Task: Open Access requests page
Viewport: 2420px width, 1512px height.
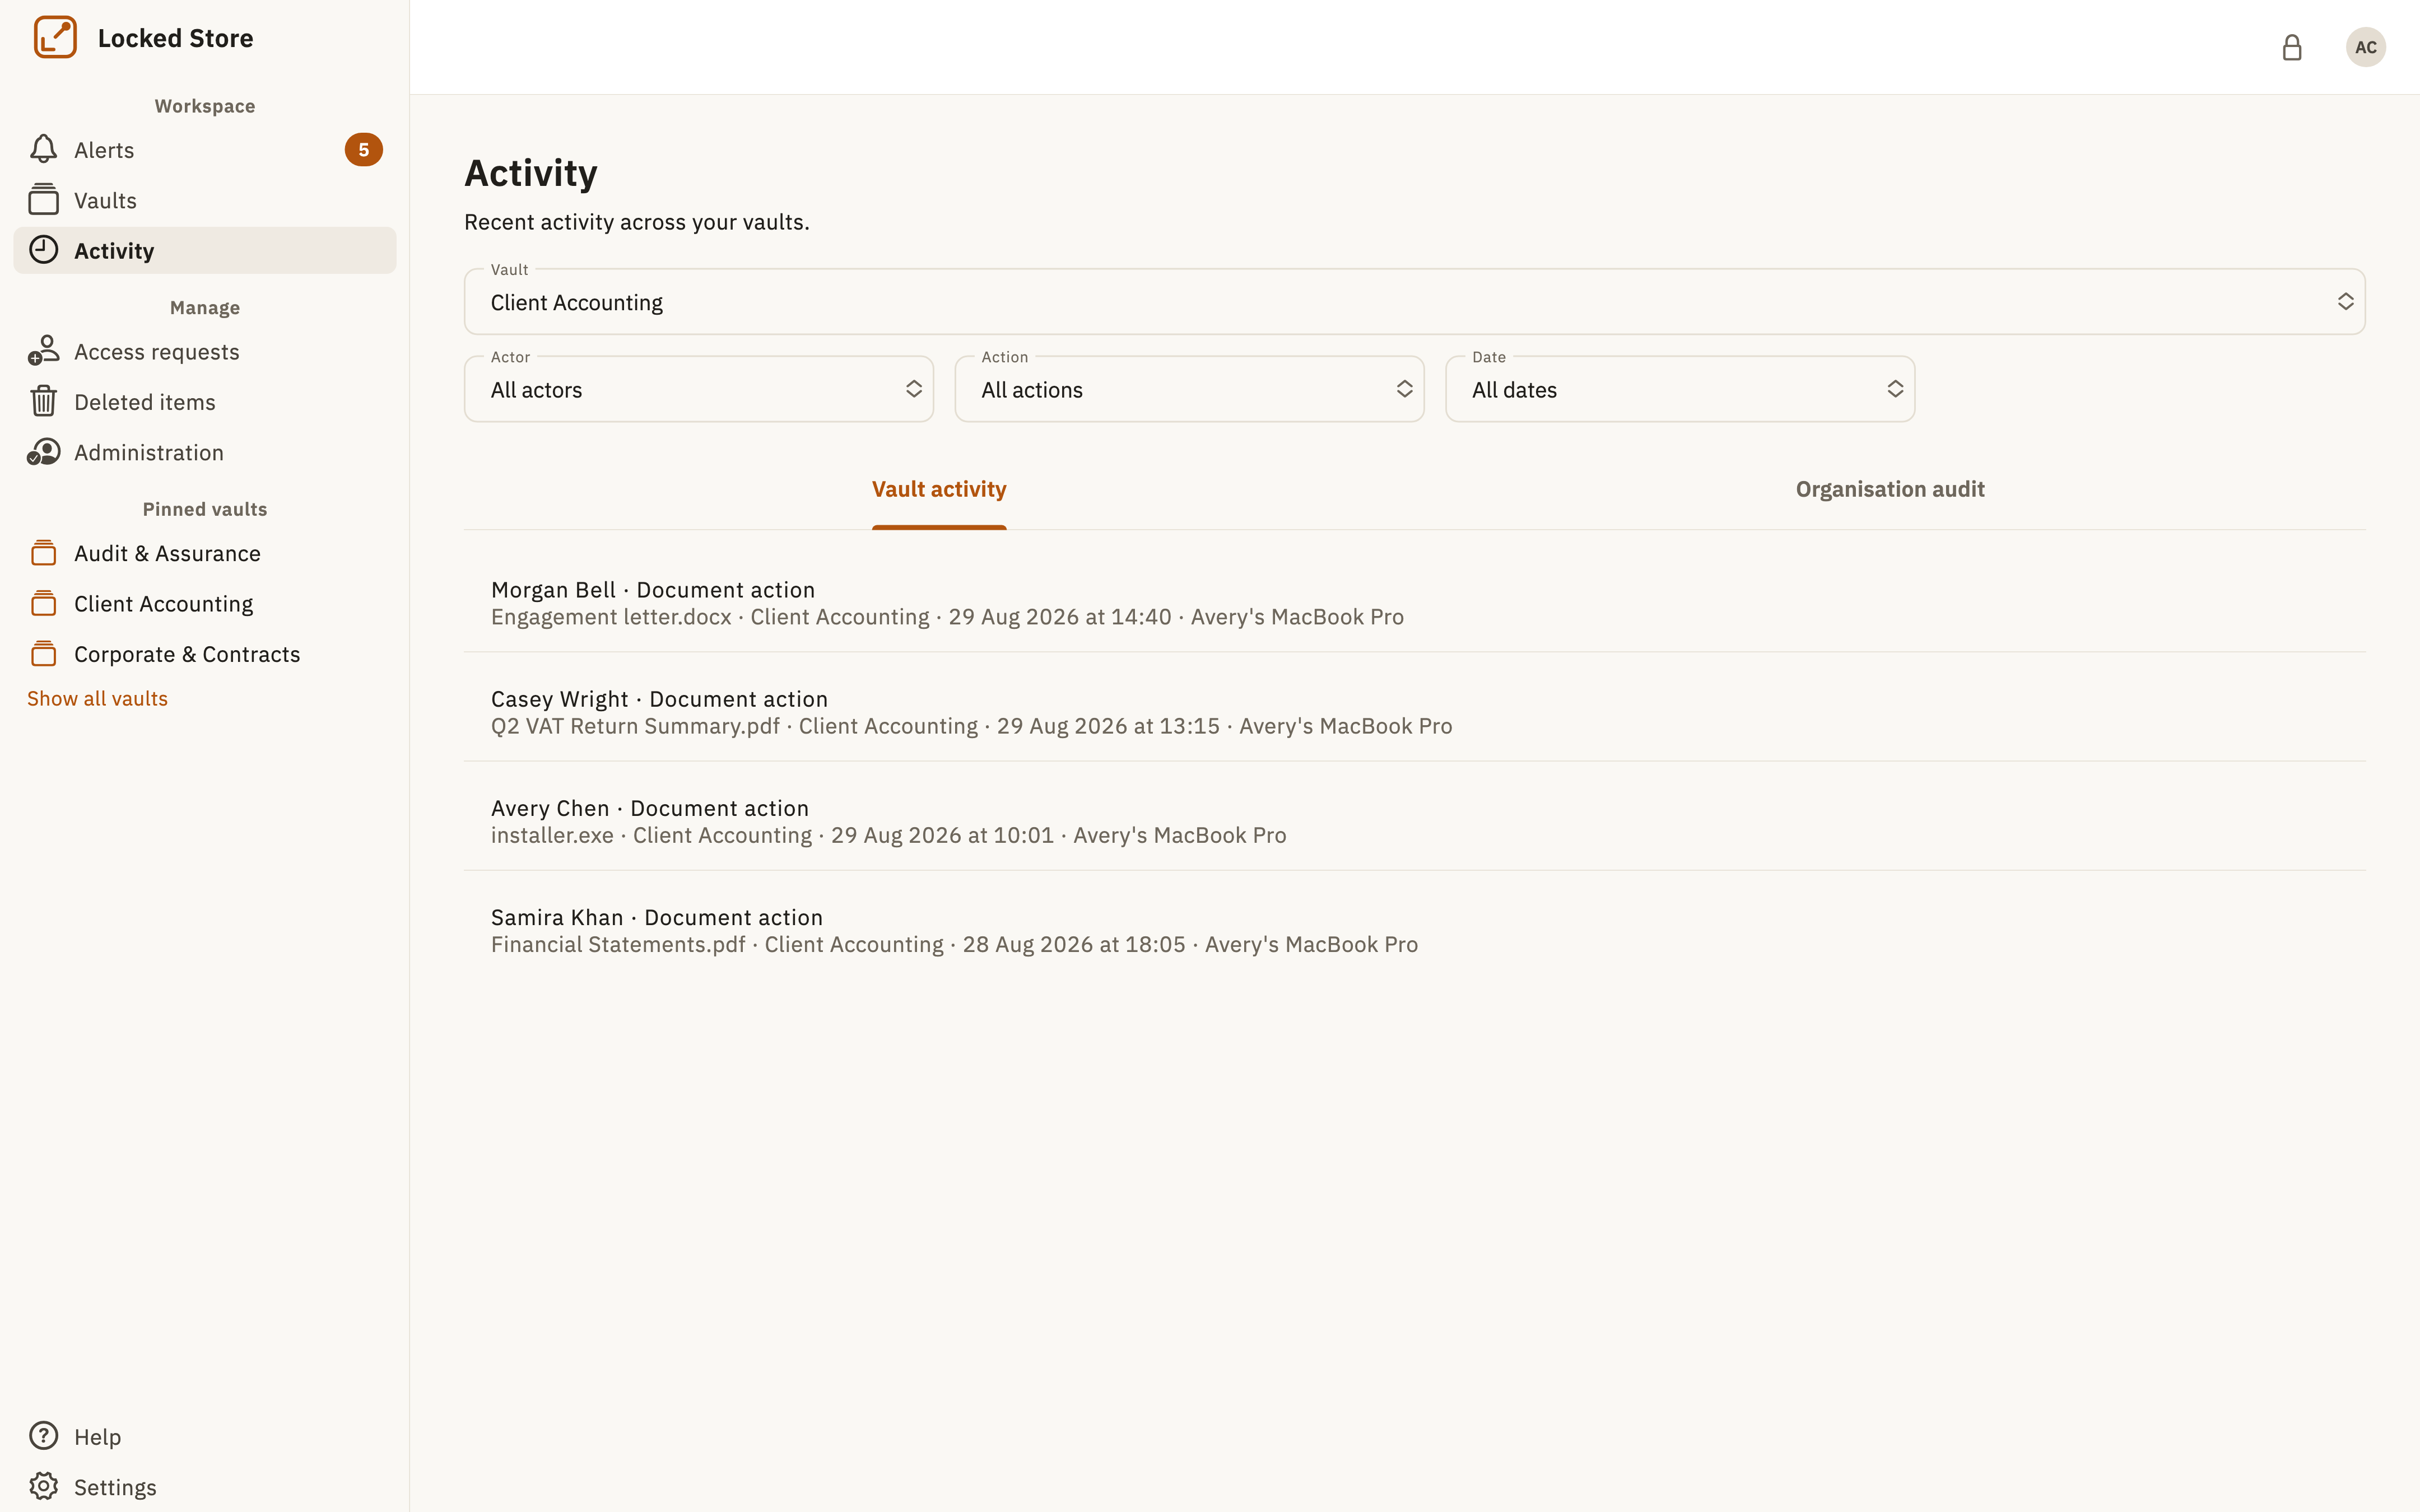Action: (205, 351)
